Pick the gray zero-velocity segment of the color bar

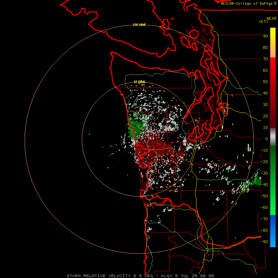[273, 137]
